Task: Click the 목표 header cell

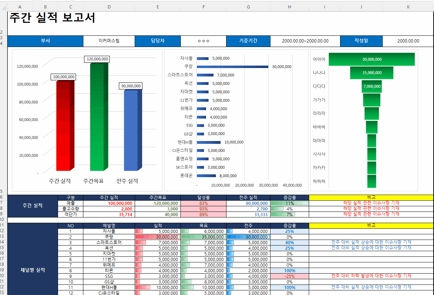Action: 203,226
